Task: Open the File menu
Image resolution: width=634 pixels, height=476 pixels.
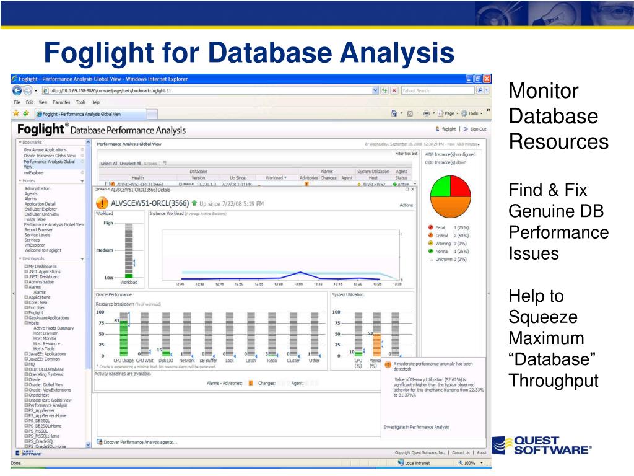Action: 17,102
